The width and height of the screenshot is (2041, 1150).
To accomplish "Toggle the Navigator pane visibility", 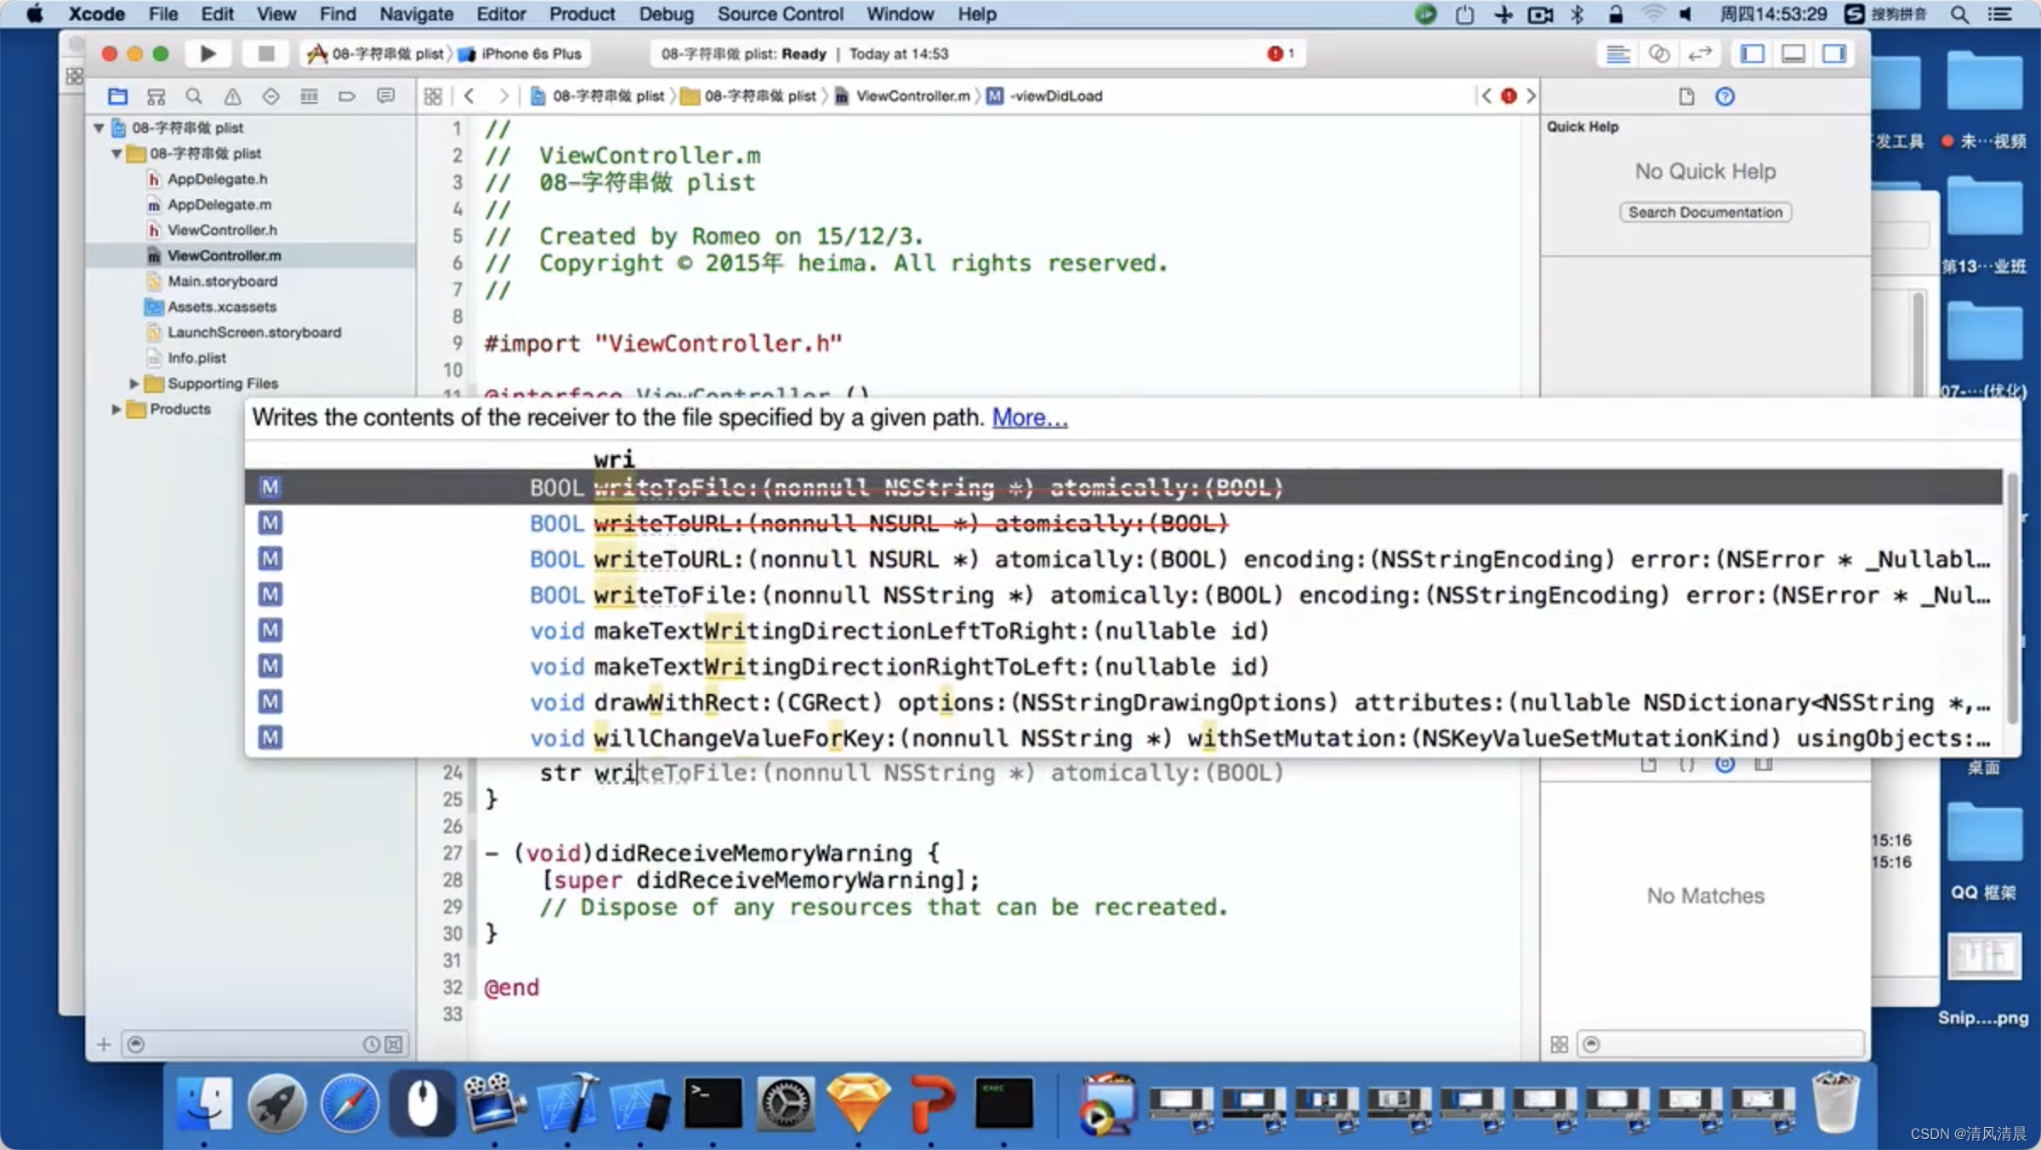I will click(x=1753, y=54).
